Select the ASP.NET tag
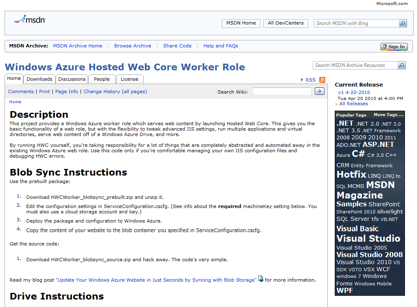 pyautogui.click(x=378, y=144)
